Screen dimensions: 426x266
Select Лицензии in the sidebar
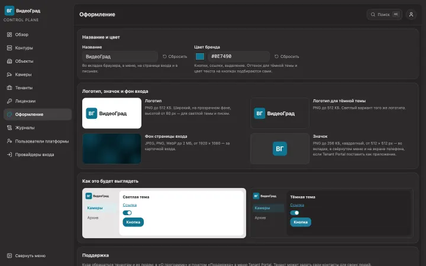tap(37, 101)
